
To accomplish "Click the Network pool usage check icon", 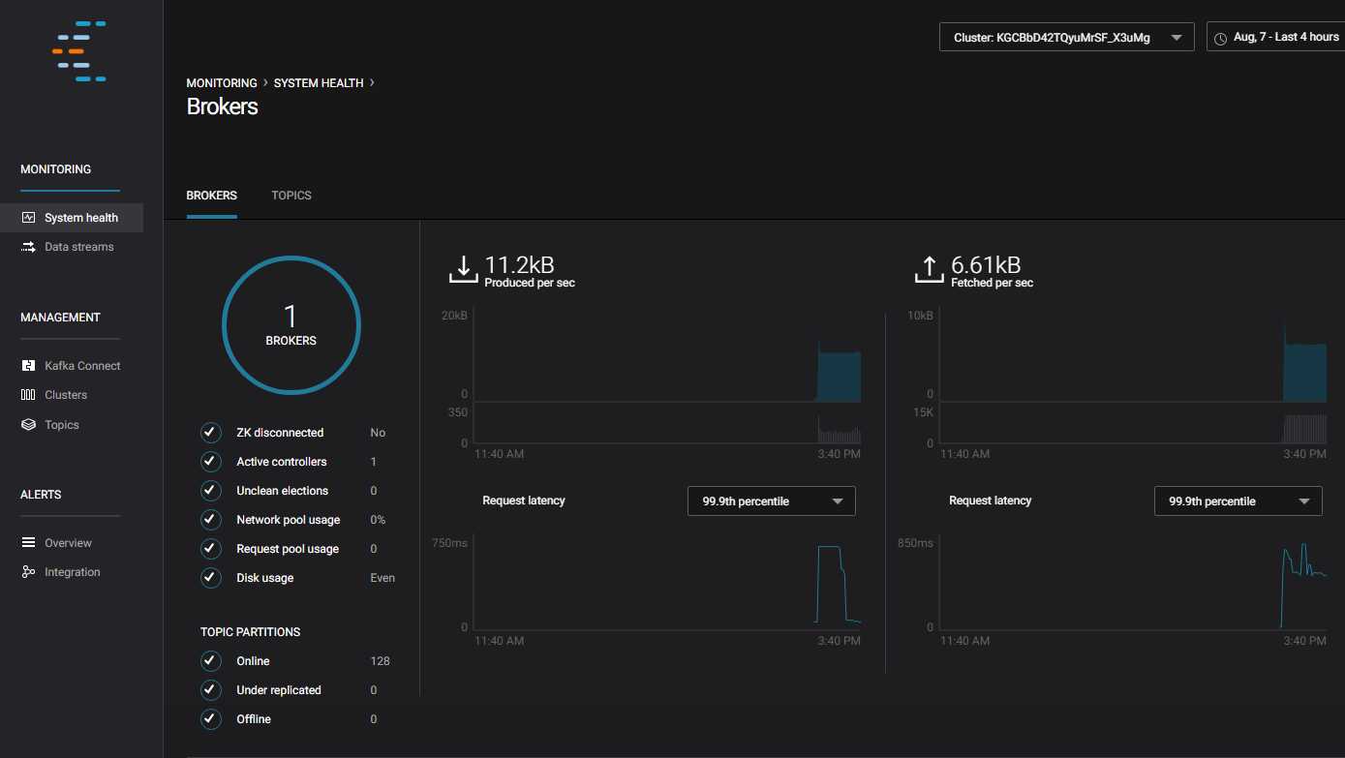I will tap(211, 520).
